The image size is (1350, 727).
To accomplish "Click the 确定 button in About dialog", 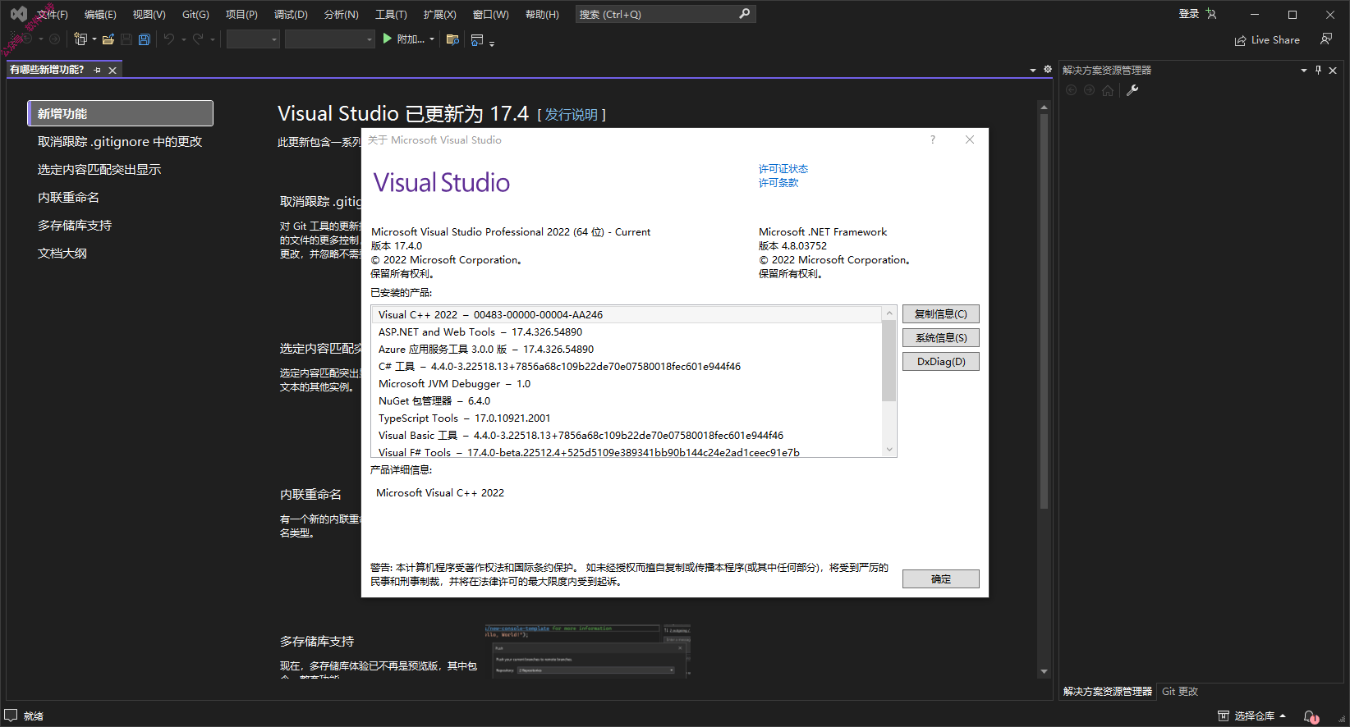I will pyautogui.click(x=941, y=579).
